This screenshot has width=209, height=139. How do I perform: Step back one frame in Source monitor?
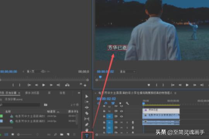36,85
